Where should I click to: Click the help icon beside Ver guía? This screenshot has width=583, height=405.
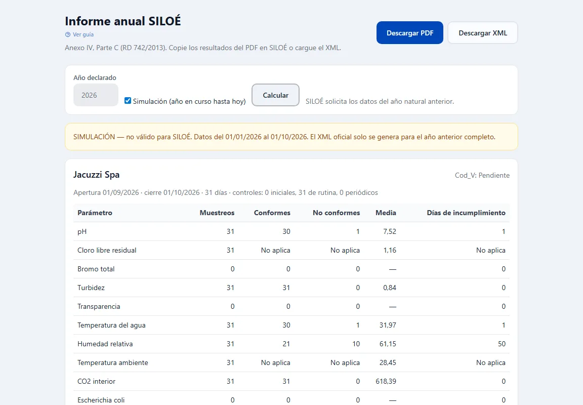click(x=68, y=34)
